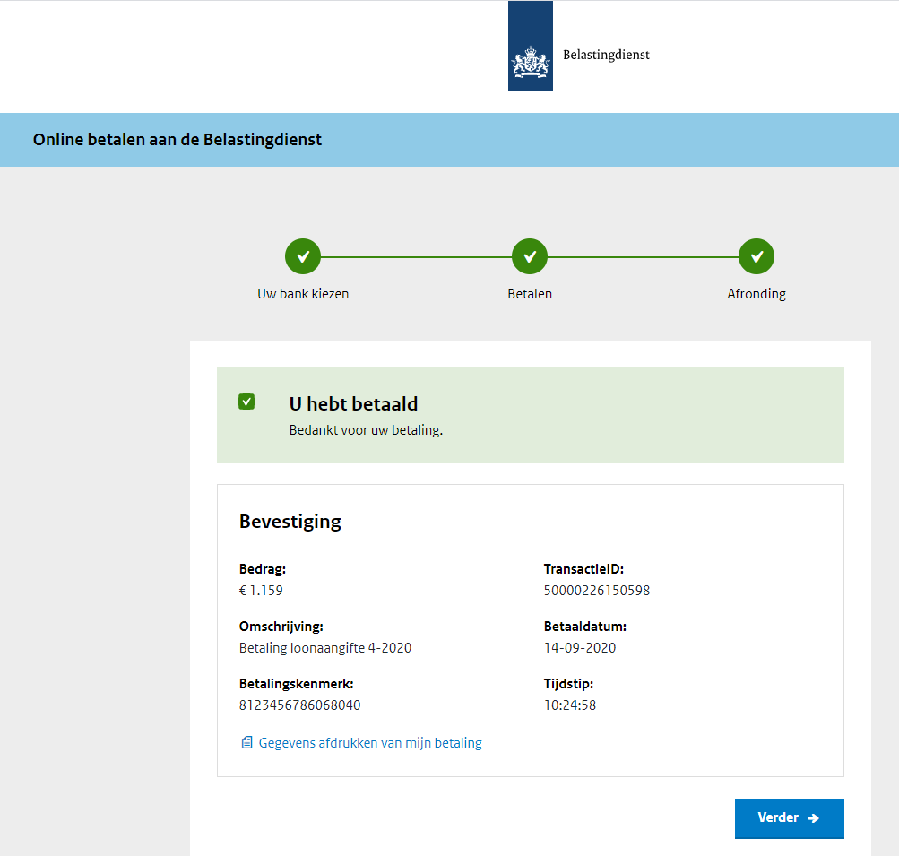
Task: Click the Tijdstip value 10:24:58
Action: (x=570, y=705)
